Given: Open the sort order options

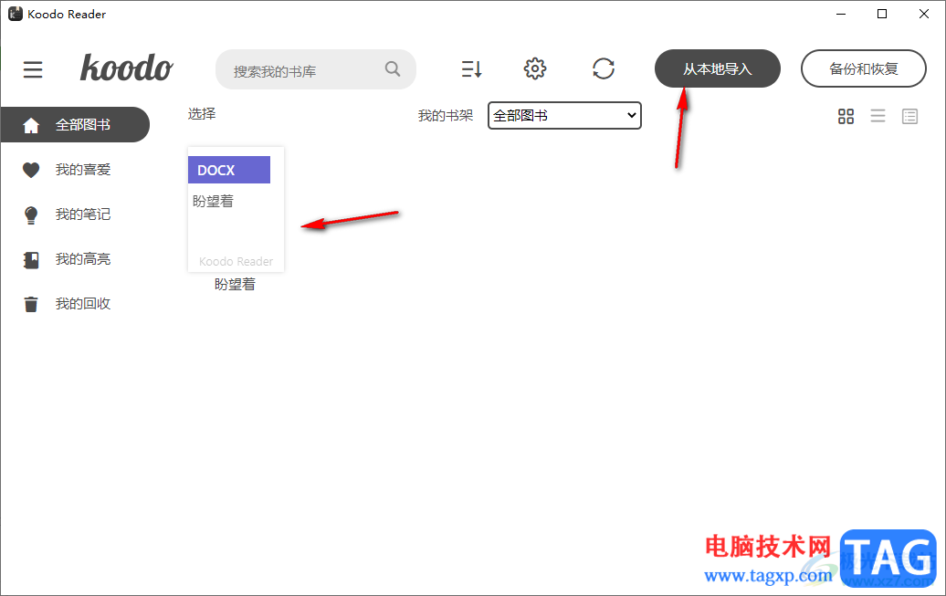Looking at the screenshot, I should tap(471, 68).
